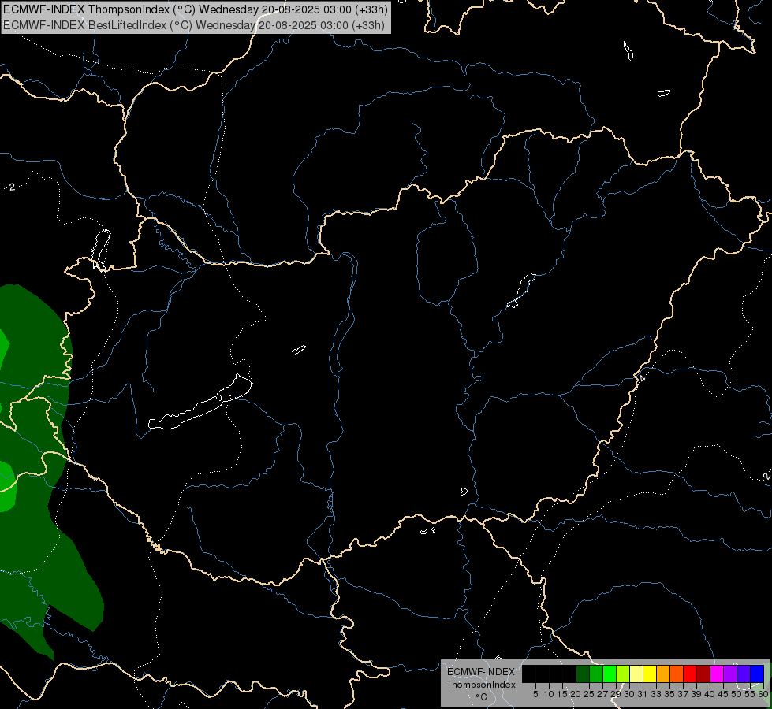Select the magenta 40–45 legend swatch

(717, 674)
